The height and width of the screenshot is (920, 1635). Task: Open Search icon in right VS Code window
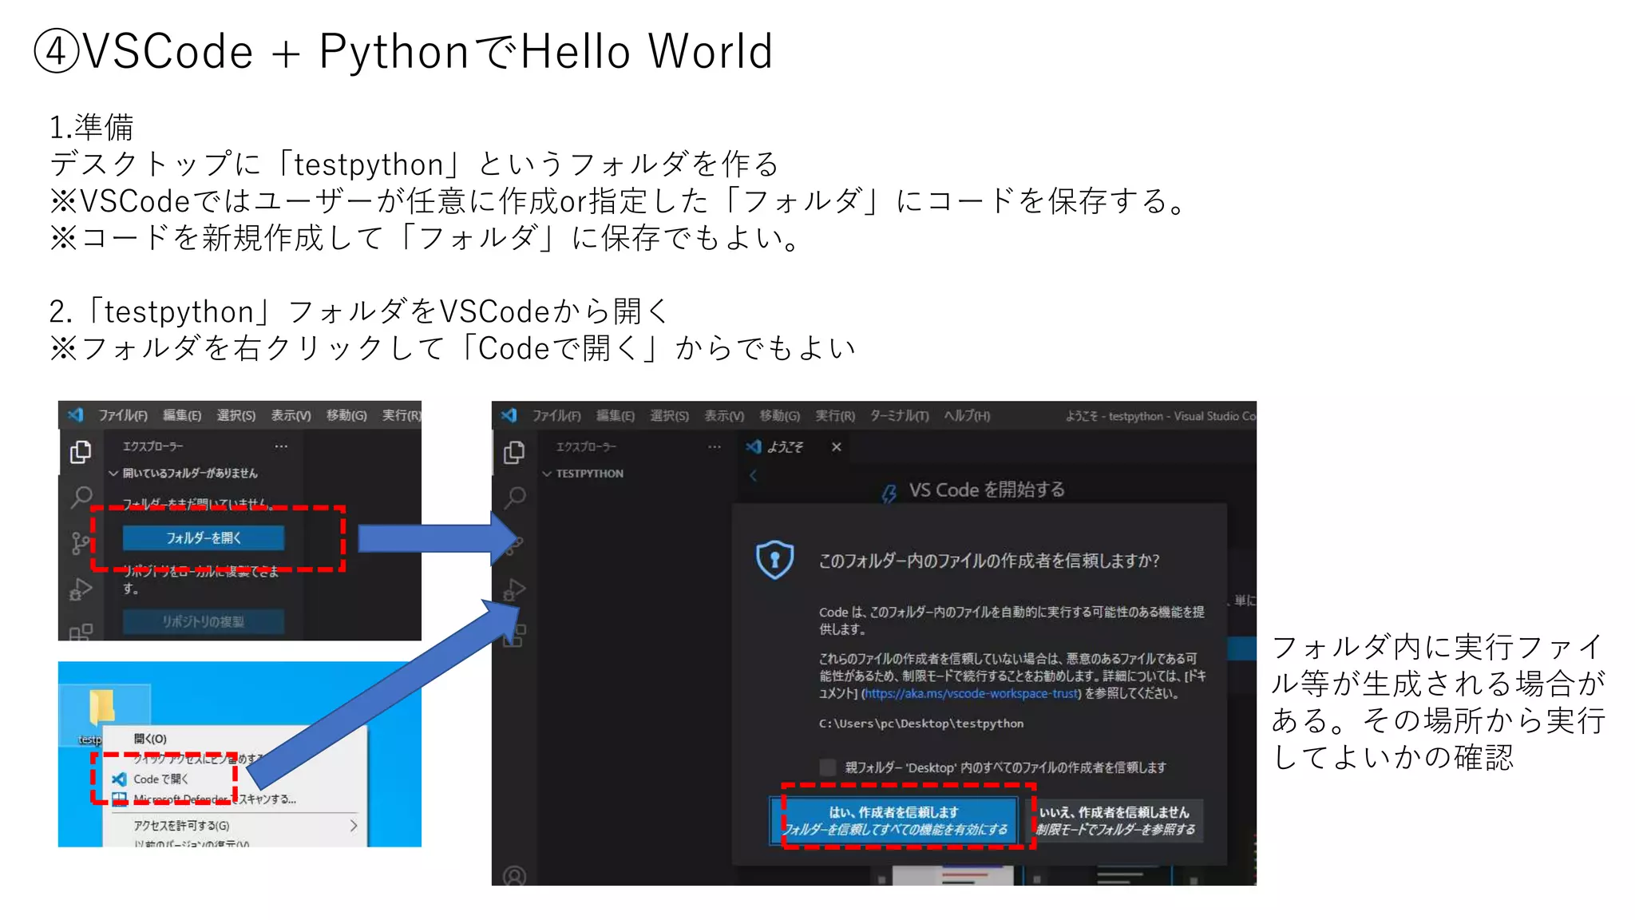tap(515, 498)
